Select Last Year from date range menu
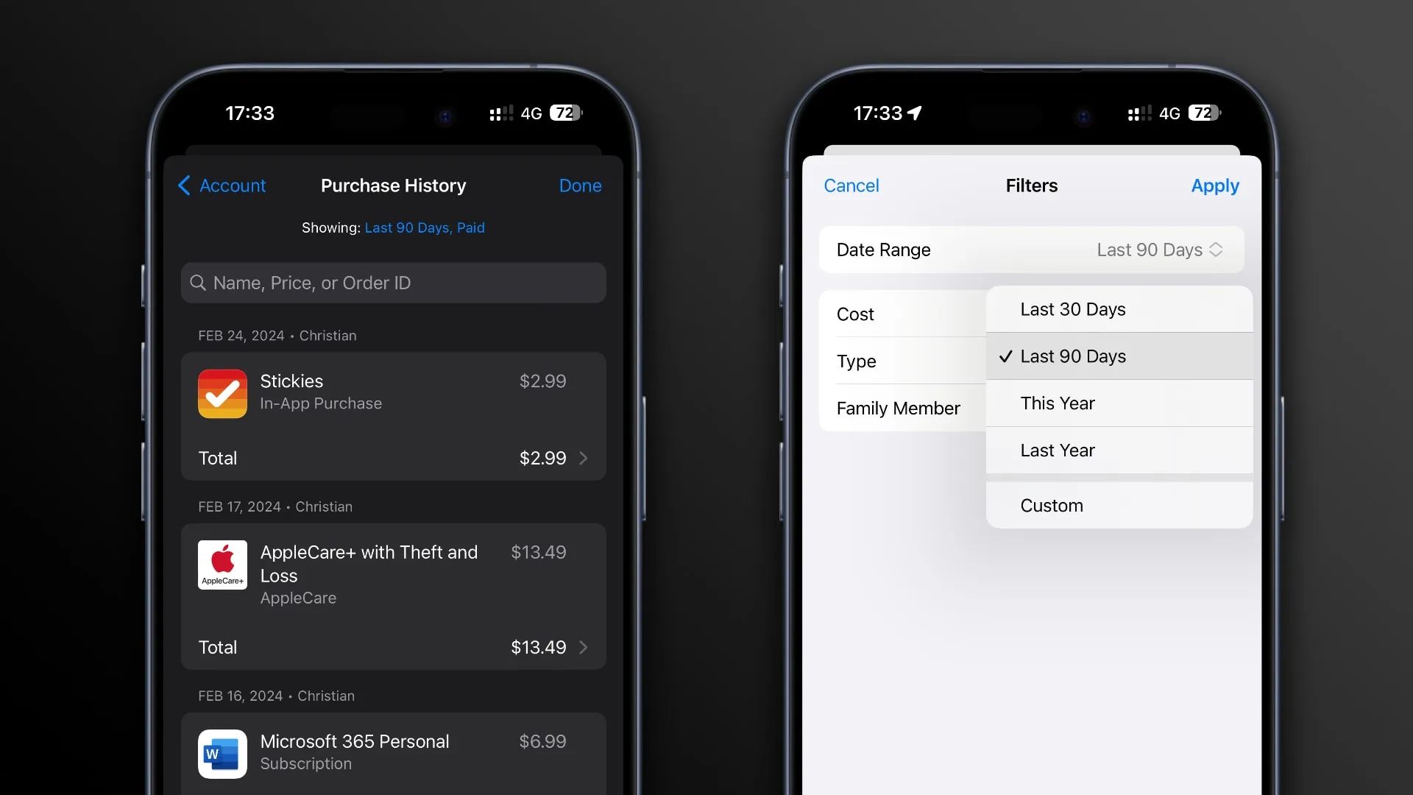The width and height of the screenshot is (1413, 795). click(x=1119, y=450)
